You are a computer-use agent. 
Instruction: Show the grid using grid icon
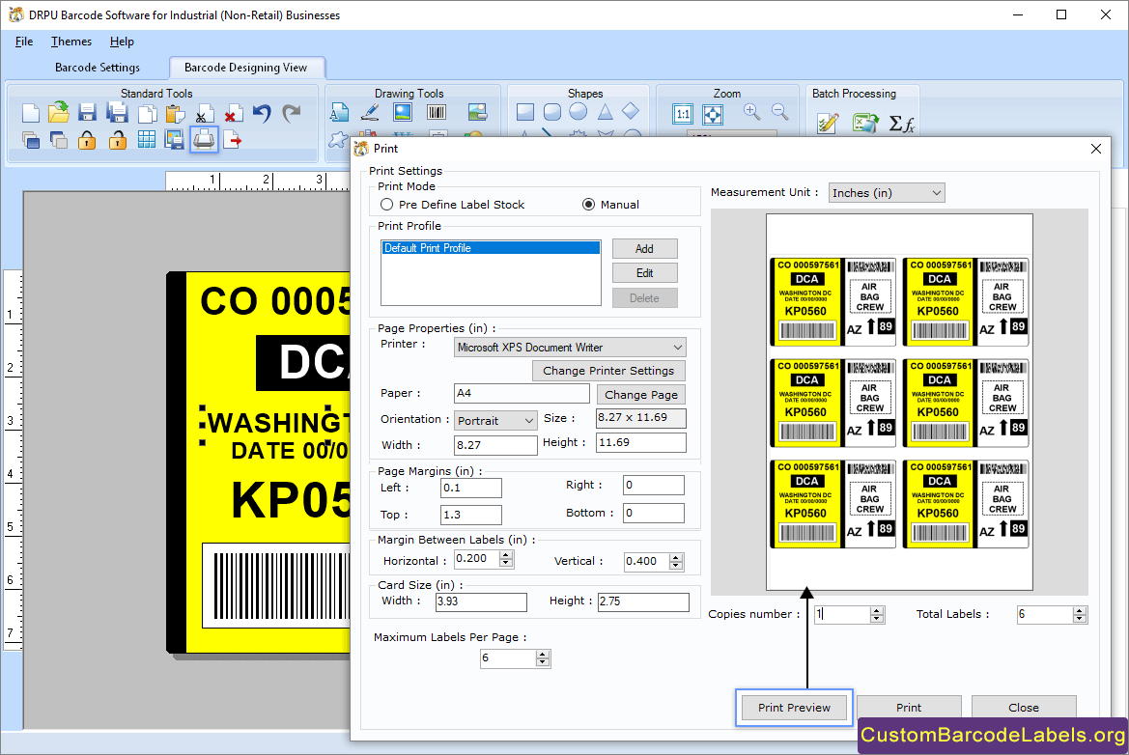coord(146,140)
